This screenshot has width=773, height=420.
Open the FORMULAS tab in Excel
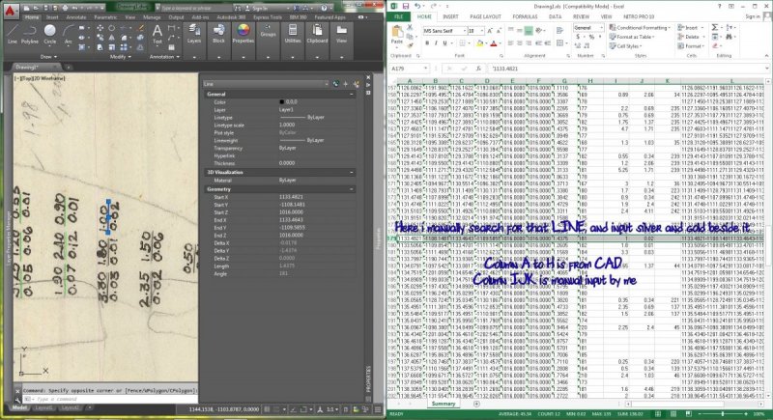(525, 16)
